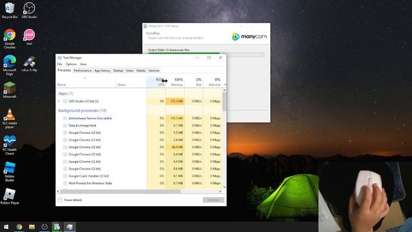Open File Explorer from the taskbar
Screen dimensions: 412x232
pyautogui.click(x=32, y=226)
